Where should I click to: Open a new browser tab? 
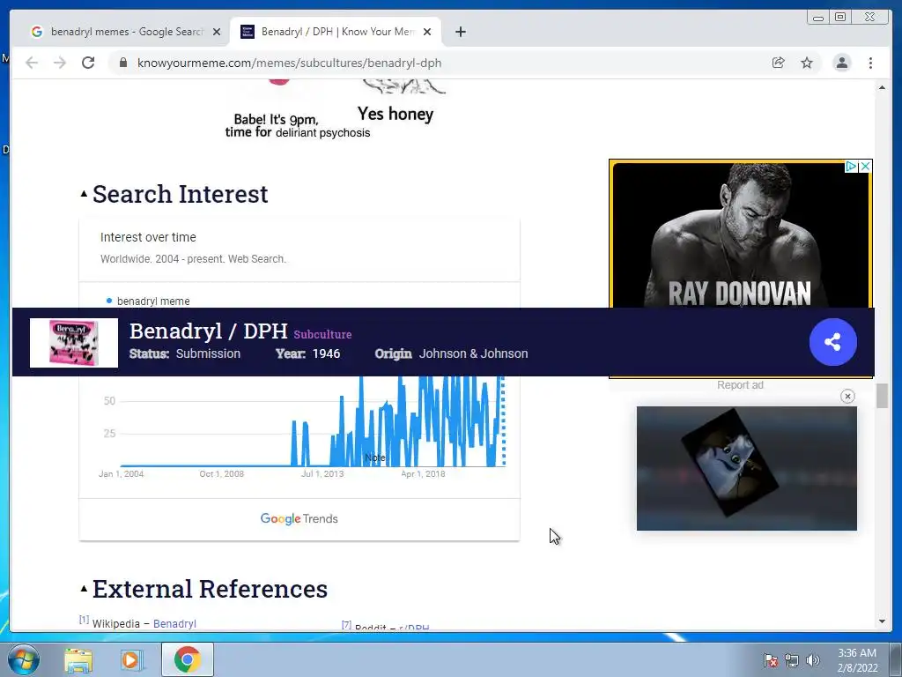pyautogui.click(x=460, y=32)
